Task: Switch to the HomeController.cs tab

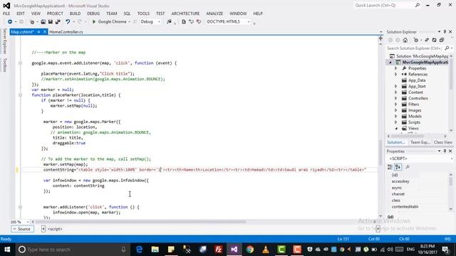Action: click(66, 32)
